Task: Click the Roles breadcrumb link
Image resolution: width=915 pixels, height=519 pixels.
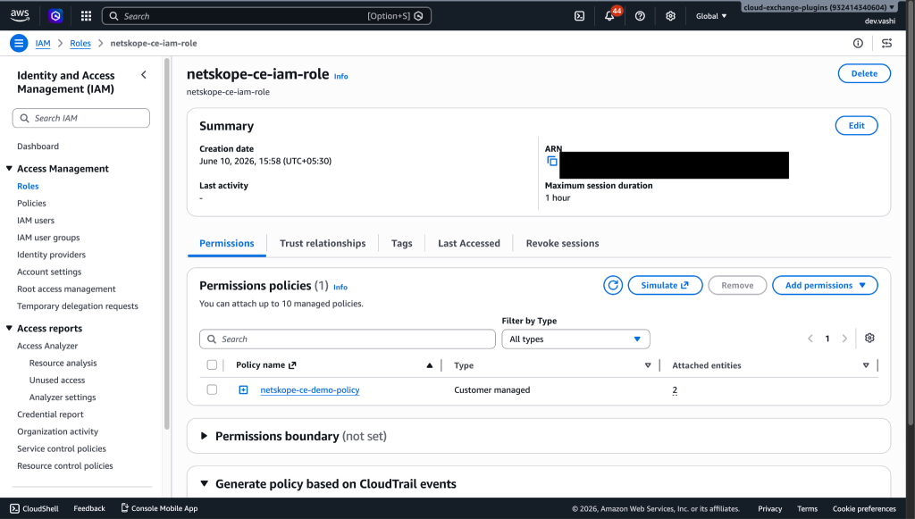Action: point(80,43)
